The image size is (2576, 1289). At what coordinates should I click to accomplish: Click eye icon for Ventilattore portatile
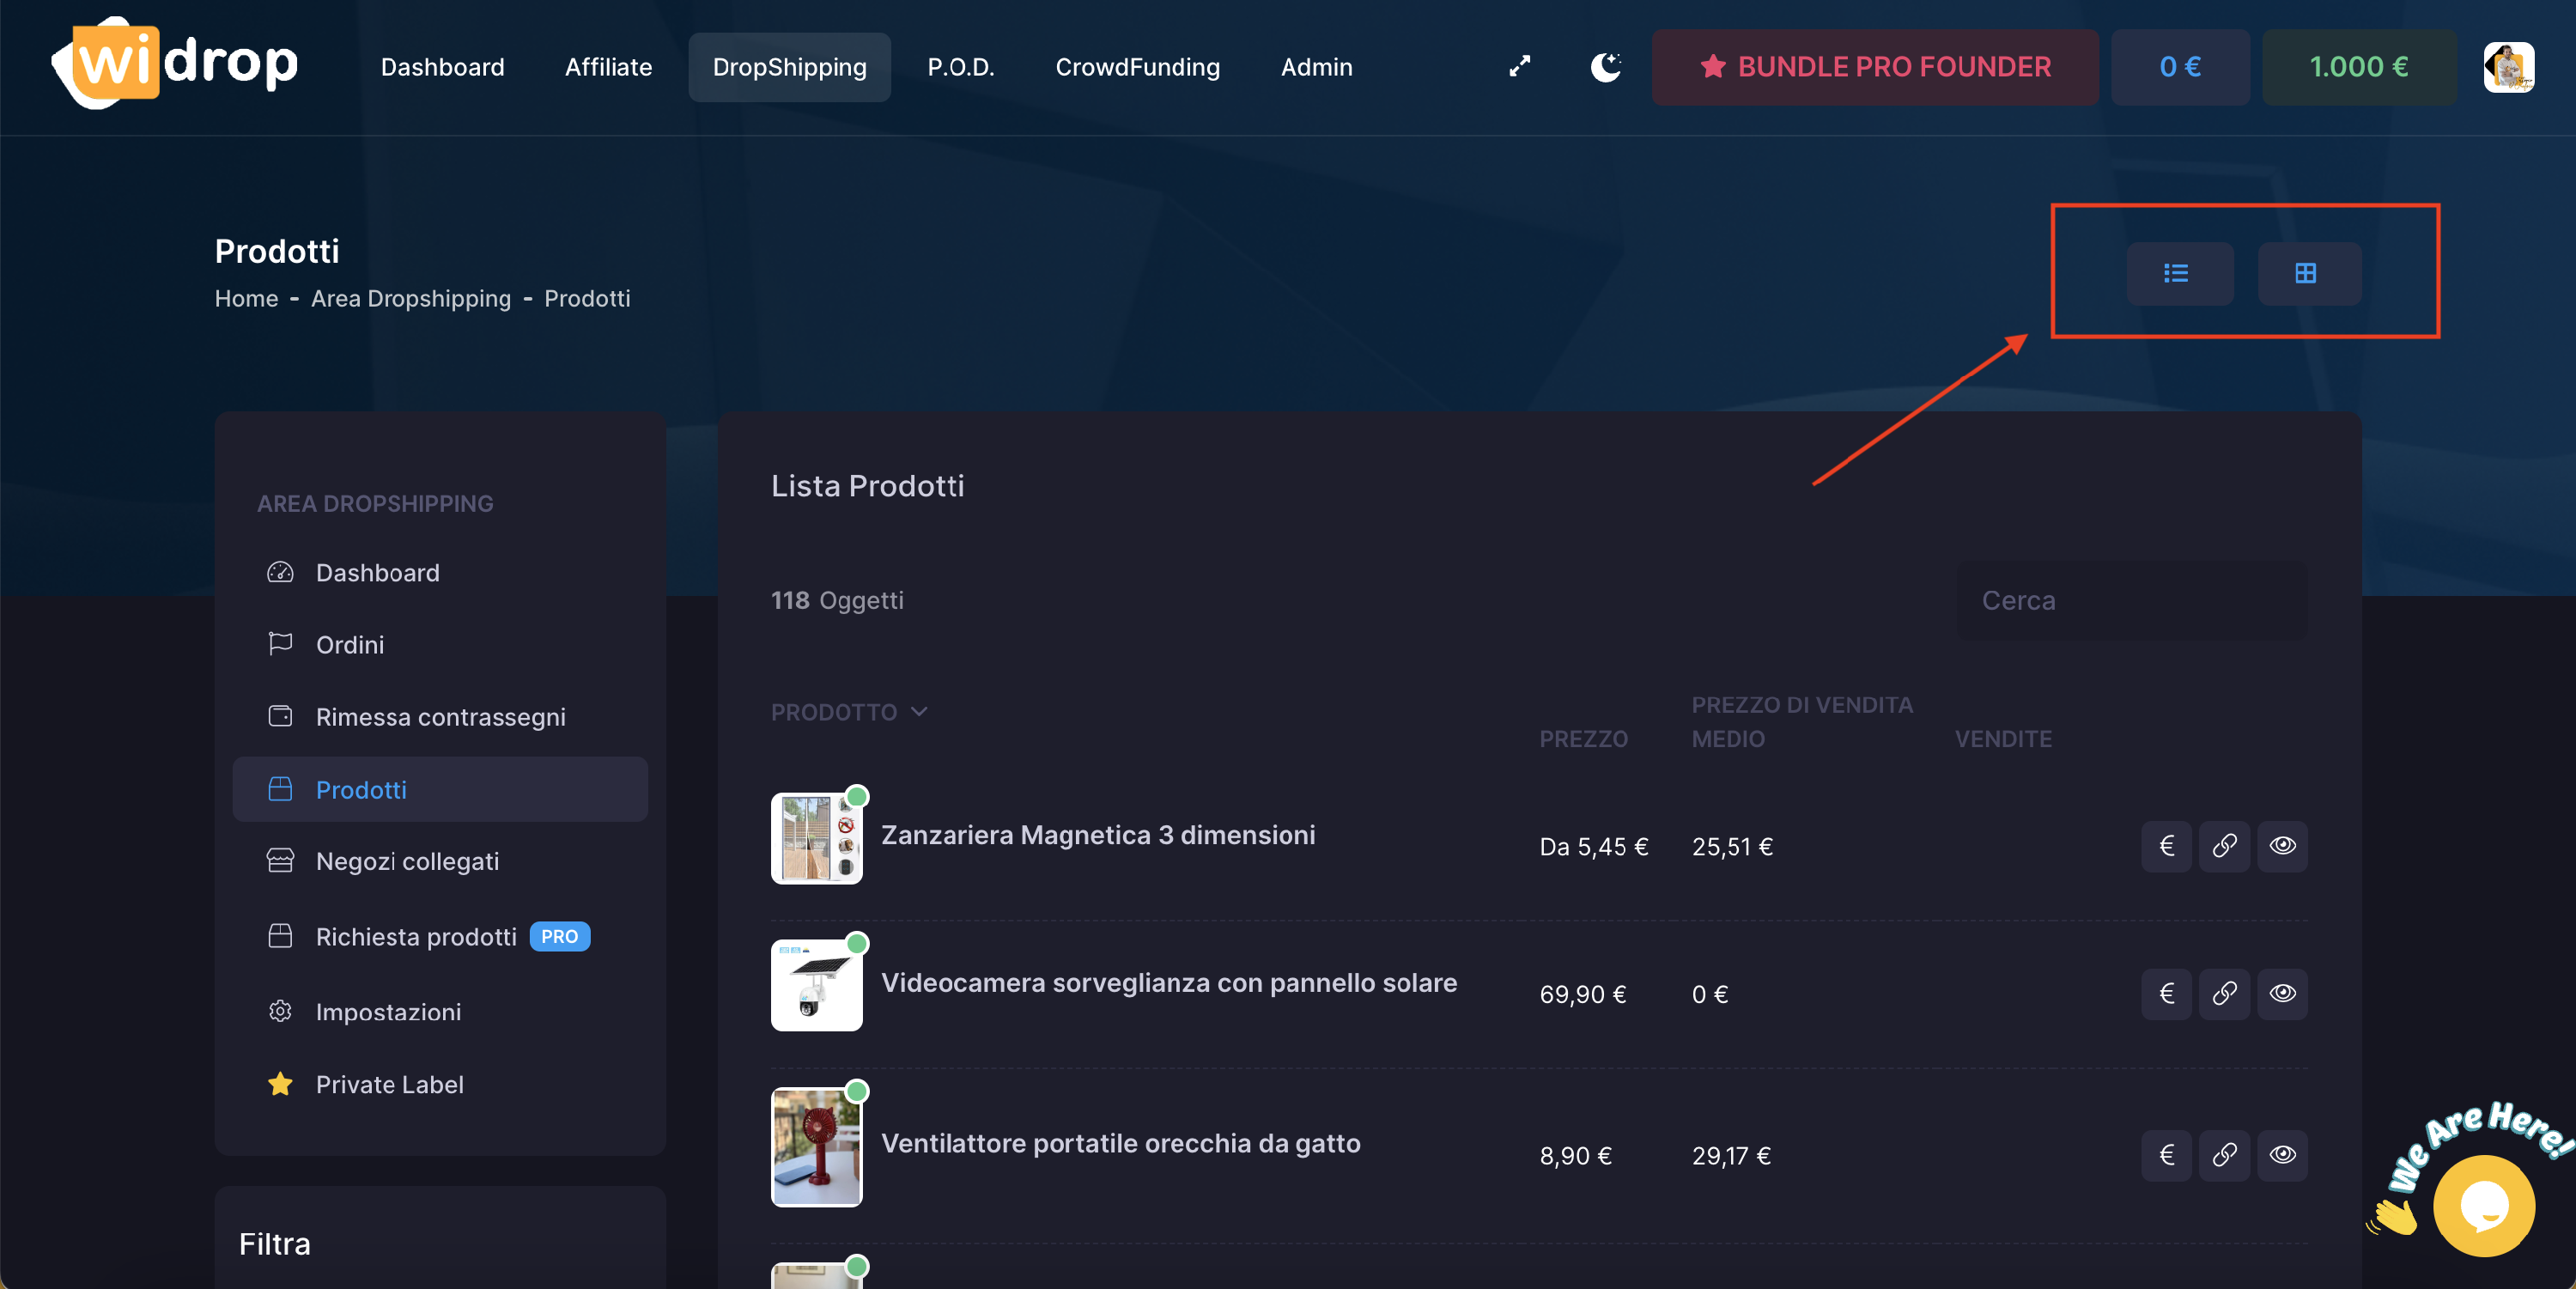pos(2282,1155)
